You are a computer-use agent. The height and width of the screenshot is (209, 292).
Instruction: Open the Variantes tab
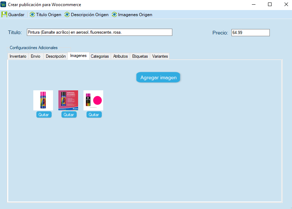click(160, 56)
